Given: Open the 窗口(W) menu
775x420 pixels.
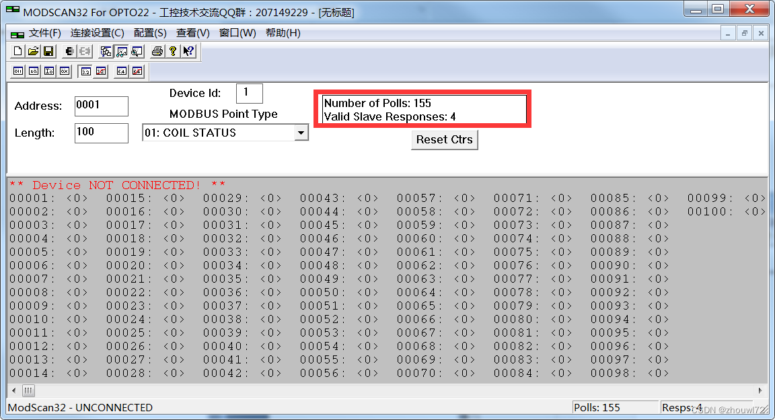Looking at the screenshot, I should click(x=237, y=33).
